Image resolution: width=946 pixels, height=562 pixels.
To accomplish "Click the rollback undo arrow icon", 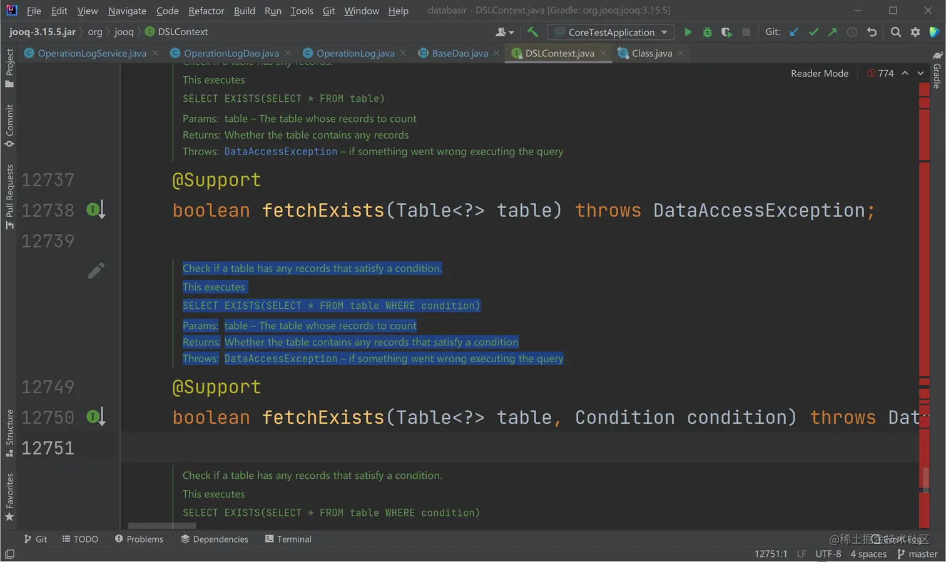I will click(x=872, y=32).
